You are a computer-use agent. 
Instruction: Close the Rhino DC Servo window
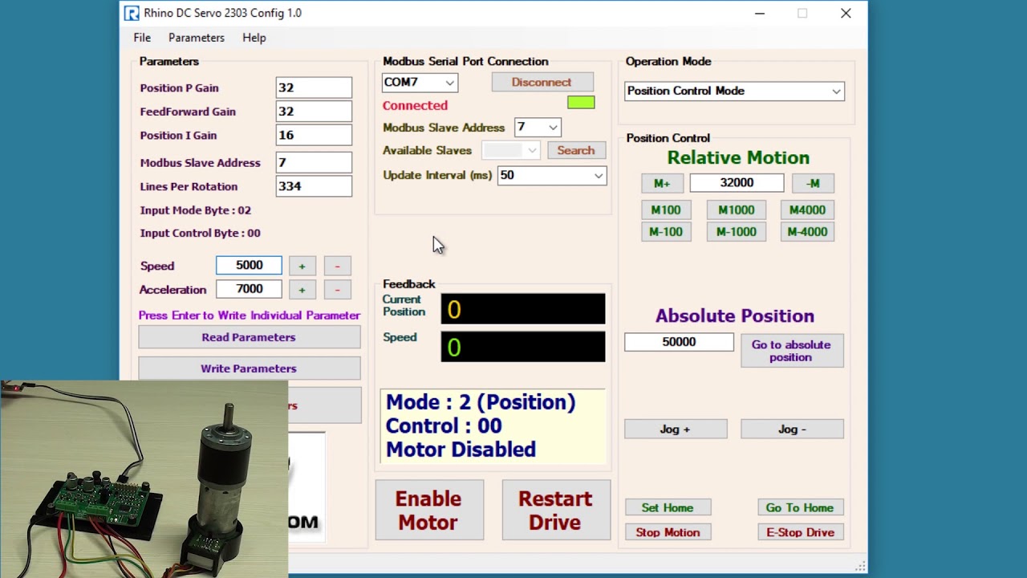[846, 13]
